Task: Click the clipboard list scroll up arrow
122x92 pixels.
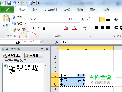Action: click(46, 66)
